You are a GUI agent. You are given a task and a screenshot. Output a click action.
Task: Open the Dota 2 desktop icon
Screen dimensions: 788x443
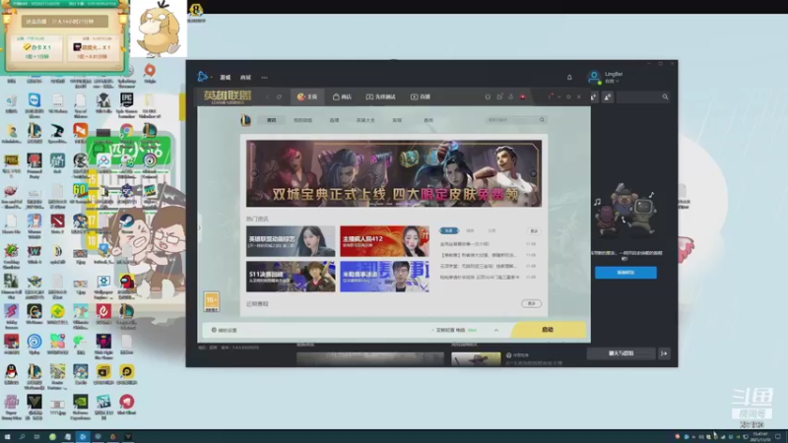[x=57, y=221]
